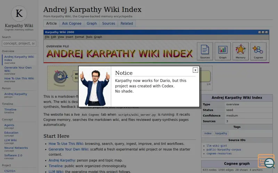Follow LLM Wiki link in Start Here list

pyautogui.click(x=56, y=171)
